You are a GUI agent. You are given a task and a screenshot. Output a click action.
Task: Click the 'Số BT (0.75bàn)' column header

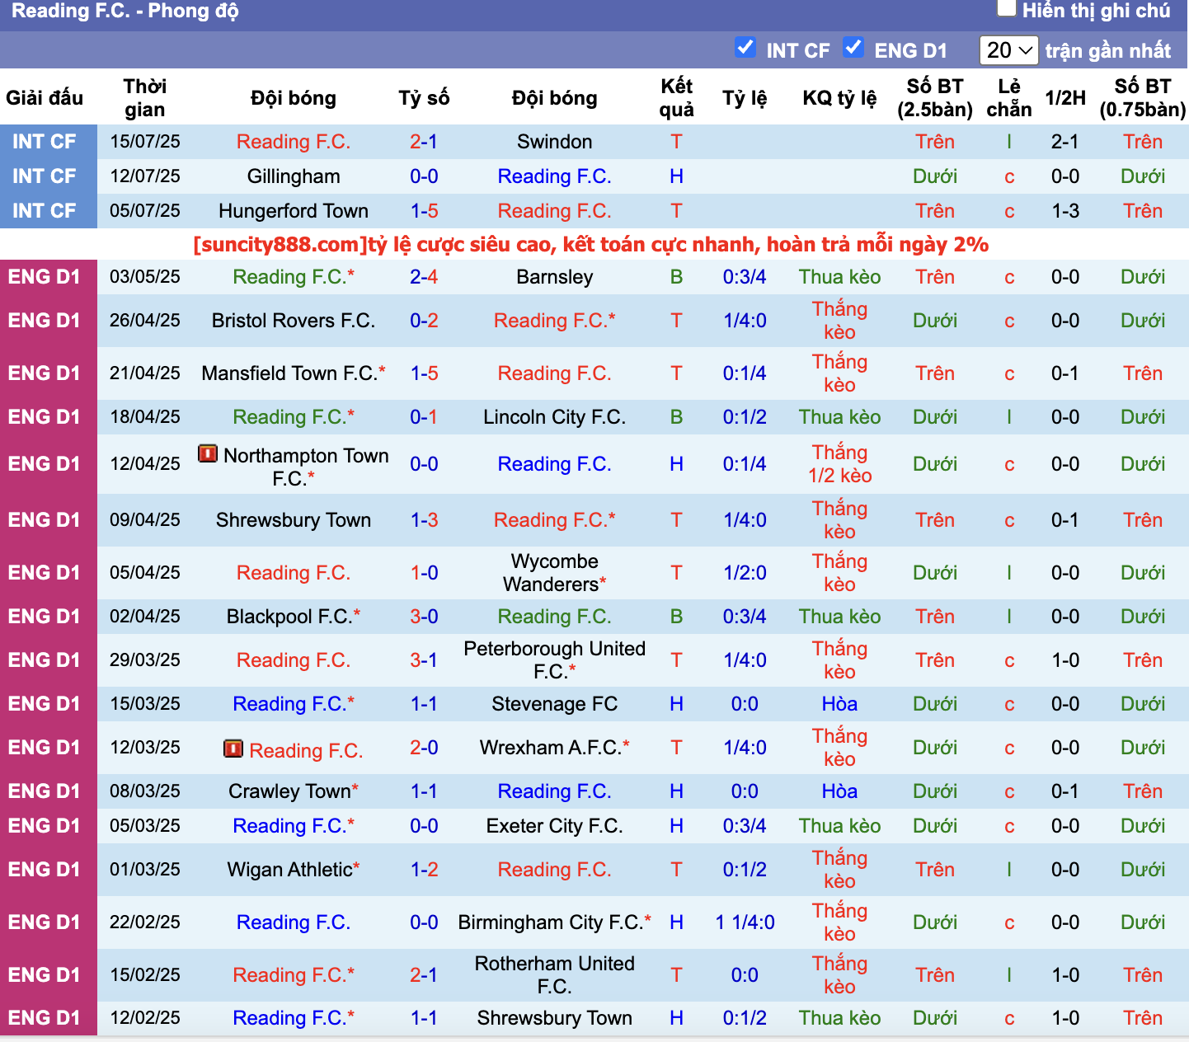1143,98
